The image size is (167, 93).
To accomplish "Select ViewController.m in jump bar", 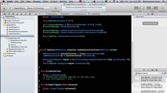I will pyautogui.click(x=79, y=14).
